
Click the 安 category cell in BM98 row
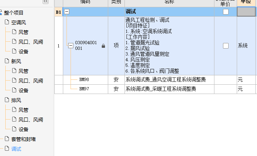(x=116, y=80)
